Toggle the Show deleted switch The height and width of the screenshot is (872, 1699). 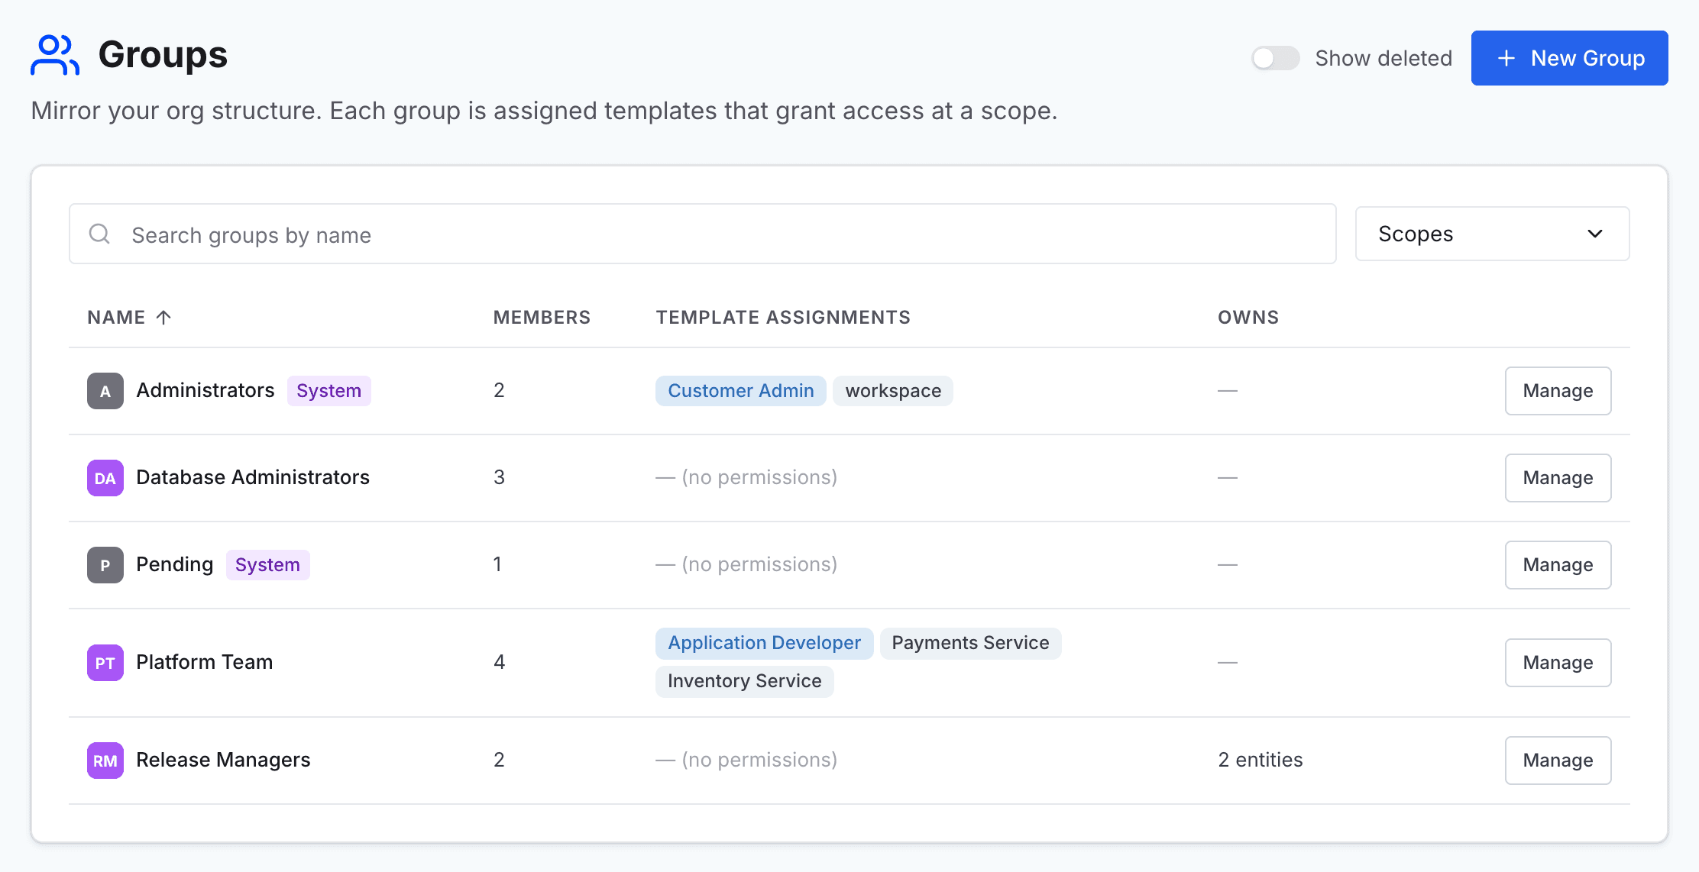[1276, 58]
